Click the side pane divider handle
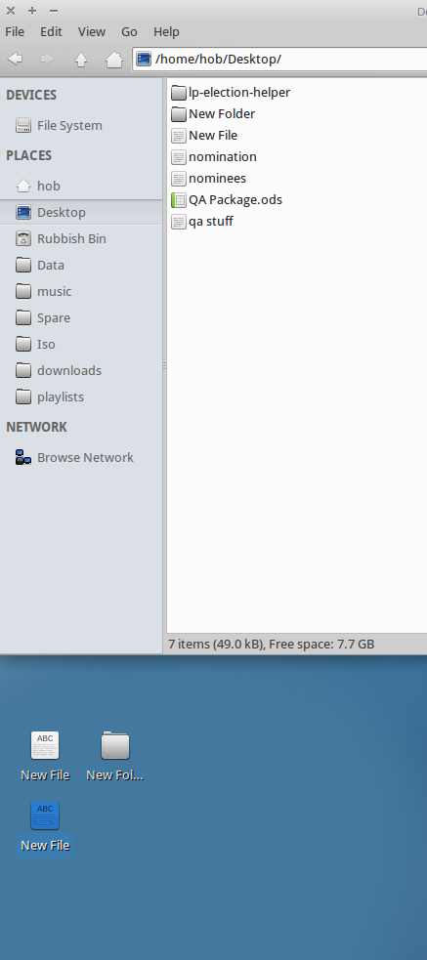This screenshot has height=960, width=427. pyautogui.click(x=164, y=365)
